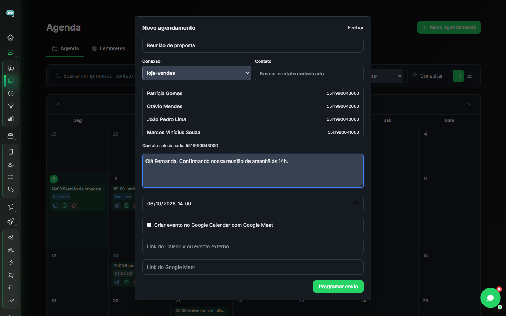
Task: Open the rocket icon in sidebar
Action: point(11,222)
